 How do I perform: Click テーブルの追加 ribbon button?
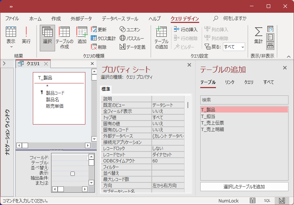162,38
